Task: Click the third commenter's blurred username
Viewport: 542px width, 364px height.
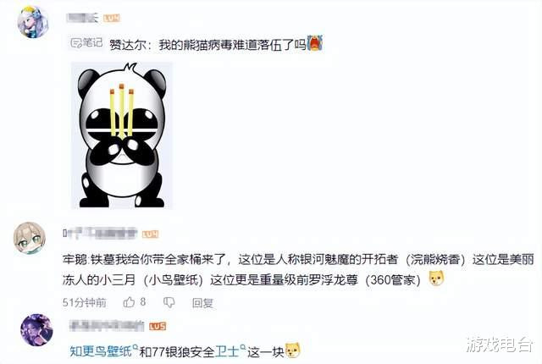Action: coord(107,326)
